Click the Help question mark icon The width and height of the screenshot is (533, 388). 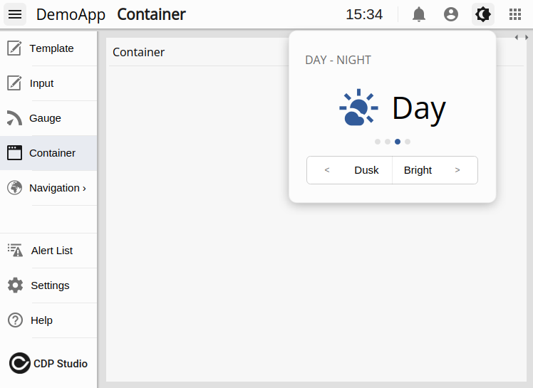tap(15, 320)
